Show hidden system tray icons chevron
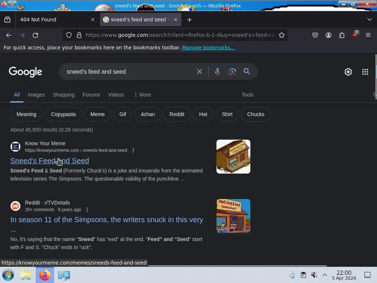The image size is (377, 283). [x=325, y=275]
